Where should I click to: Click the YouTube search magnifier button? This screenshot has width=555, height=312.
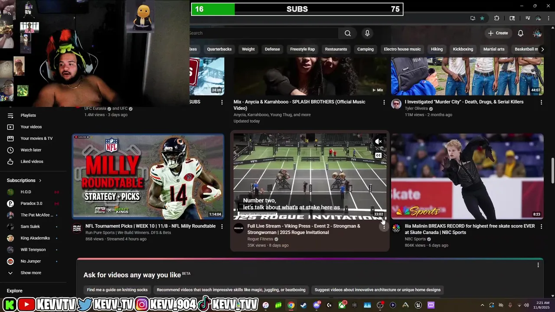(x=348, y=33)
